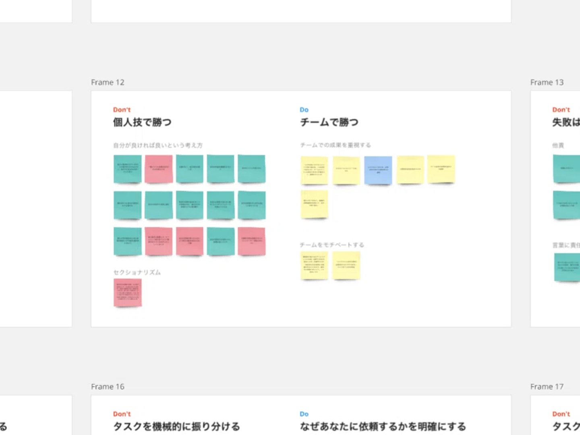Select the heading "タスクを機械的に振り分ける"

point(176,426)
